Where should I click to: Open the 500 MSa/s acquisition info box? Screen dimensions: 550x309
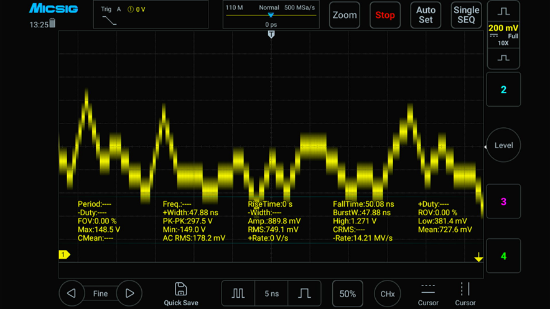click(271, 15)
